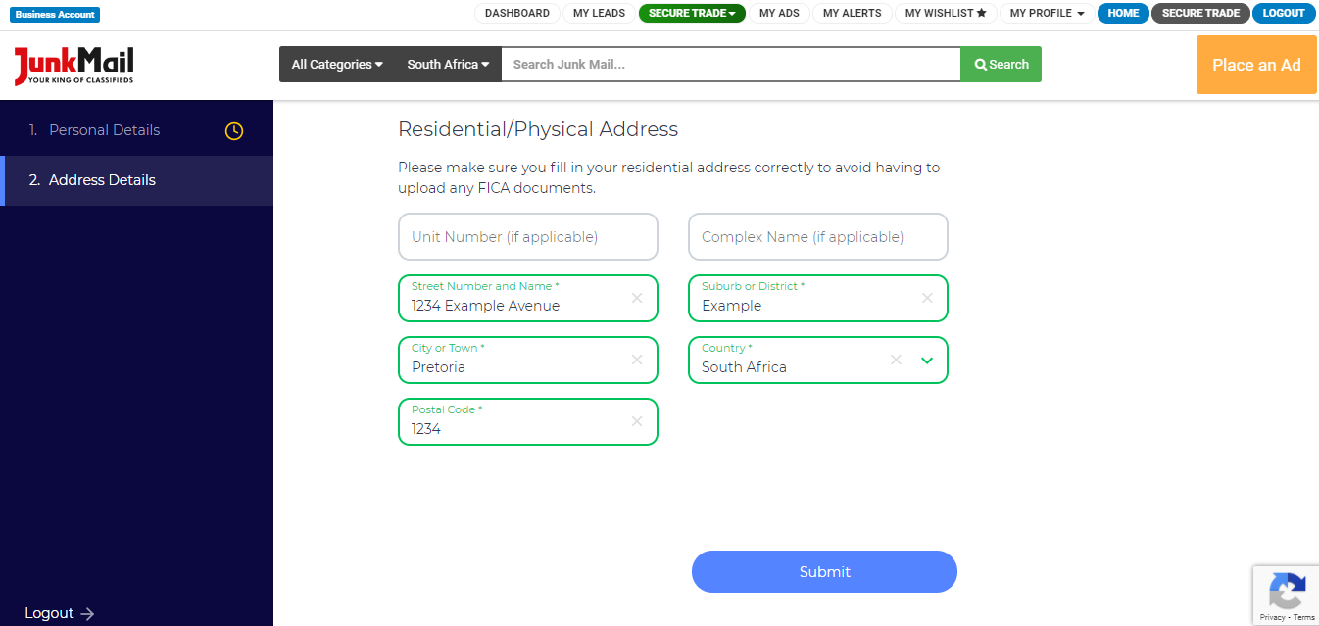Viewport: 1319px width, 626px height.
Task: Open the Dashboard menu item
Action: 516,14
